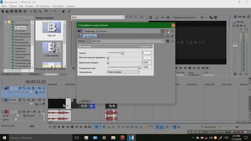Click the record button in timeline transport
251x141 pixels.
click(50, 127)
